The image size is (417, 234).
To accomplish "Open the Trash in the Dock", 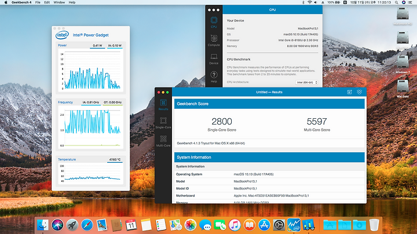I will point(374,225).
